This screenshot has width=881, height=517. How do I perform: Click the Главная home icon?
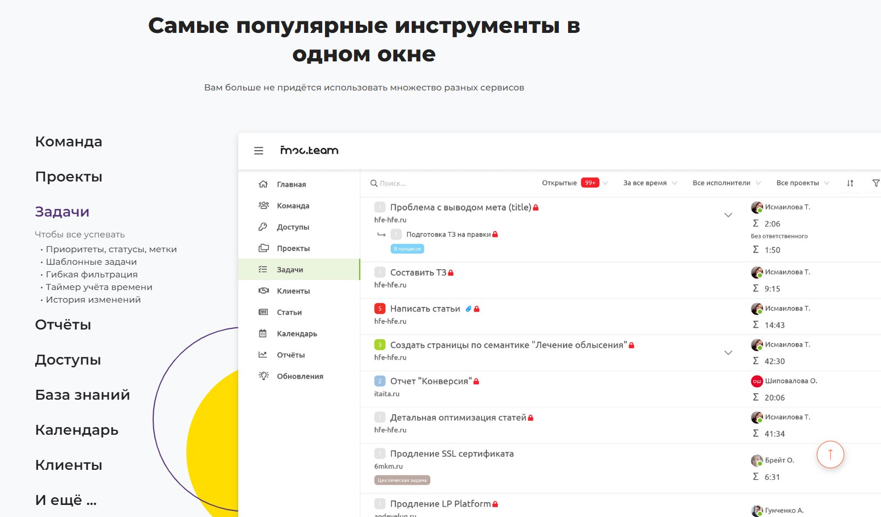263,184
